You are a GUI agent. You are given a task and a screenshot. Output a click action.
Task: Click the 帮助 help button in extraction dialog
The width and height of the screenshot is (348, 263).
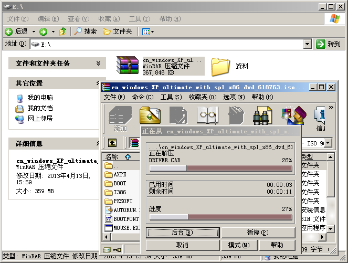tap(277, 245)
